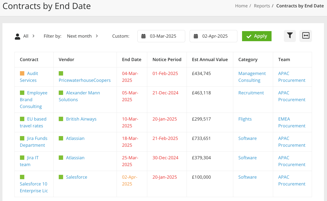The width and height of the screenshot is (327, 201).
Task: Open the PricewaterhouseCoopers vendor link
Action: tap(85, 80)
